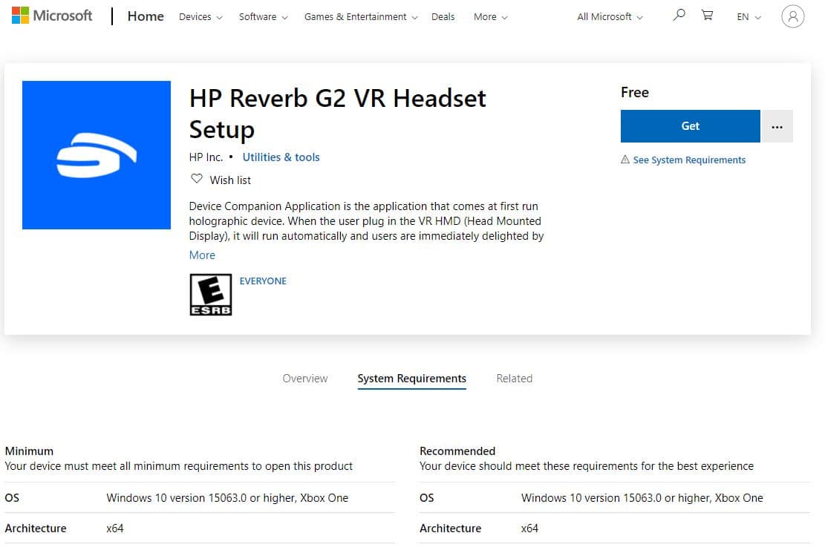Expand the All Microsoft menu
Viewport: 825px width, 553px height.
(604, 16)
